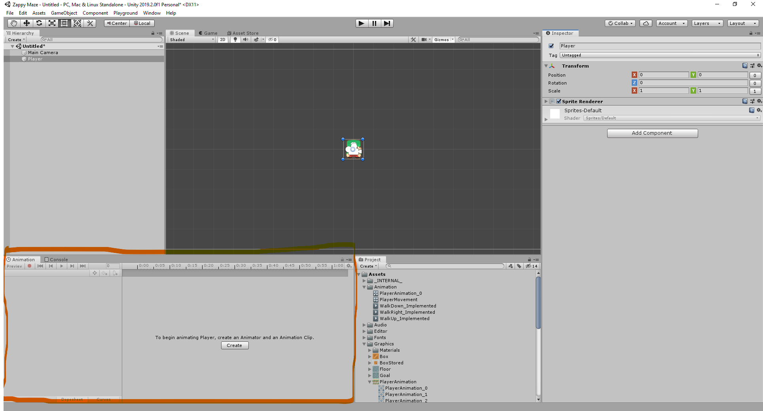Screen dimensions: 763x411
Task: Expand the Graphics folder in Project panel
Action: tap(364, 344)
